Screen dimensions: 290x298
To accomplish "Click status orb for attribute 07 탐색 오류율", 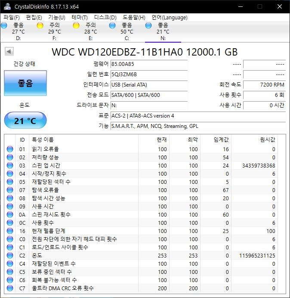I will [10, 190].
